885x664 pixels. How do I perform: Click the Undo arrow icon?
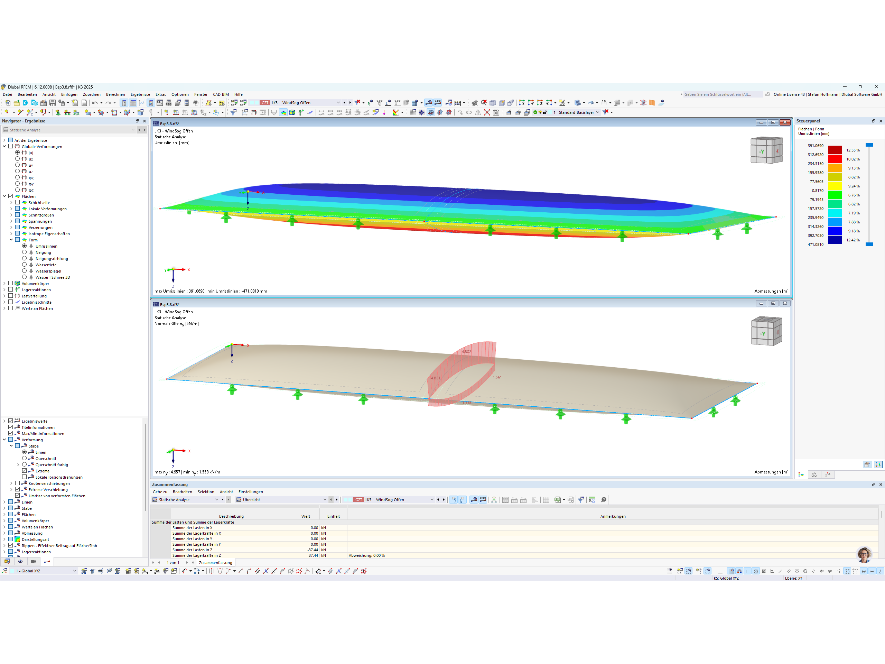point(95,103)
